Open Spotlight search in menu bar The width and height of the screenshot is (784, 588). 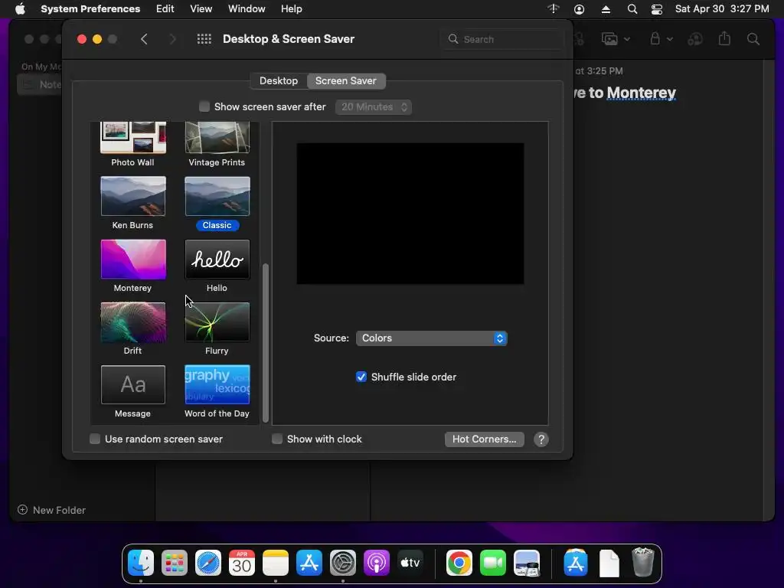(632, 9)
